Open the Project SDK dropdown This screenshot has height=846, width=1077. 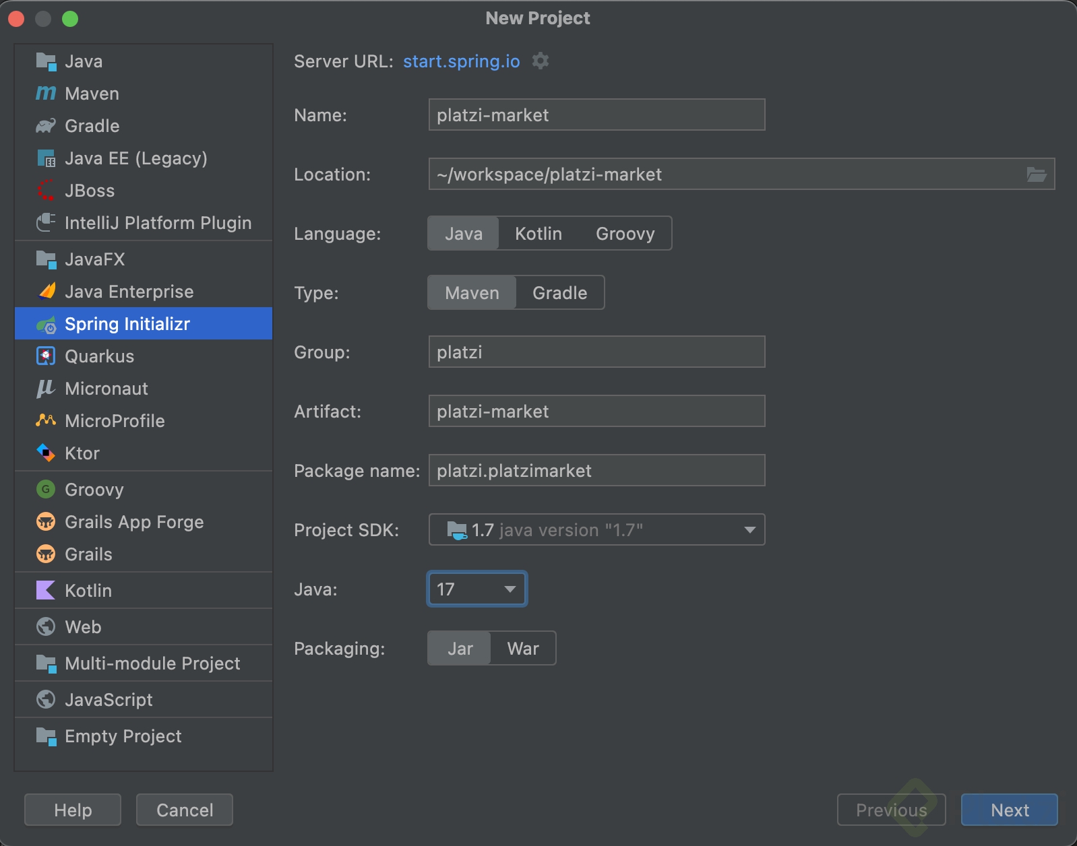(596, 529)
